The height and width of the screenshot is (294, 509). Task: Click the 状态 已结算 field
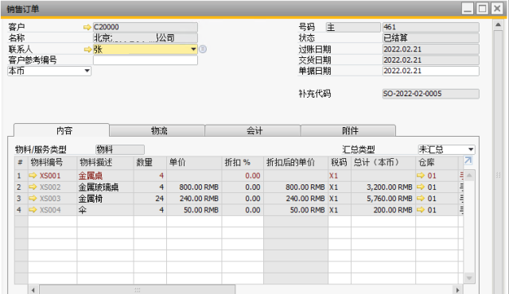click(x=431, y=38)
